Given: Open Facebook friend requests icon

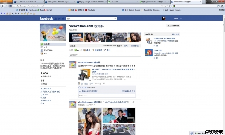Looking at the screenshot, I should point(56,19).
